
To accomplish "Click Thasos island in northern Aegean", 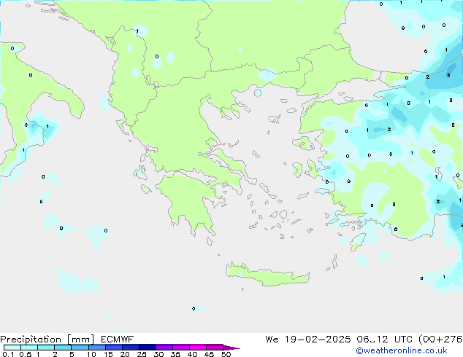I will point(257,93).
